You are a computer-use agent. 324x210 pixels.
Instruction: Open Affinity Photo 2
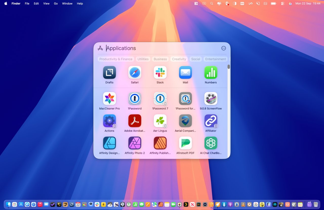[135, 143]
